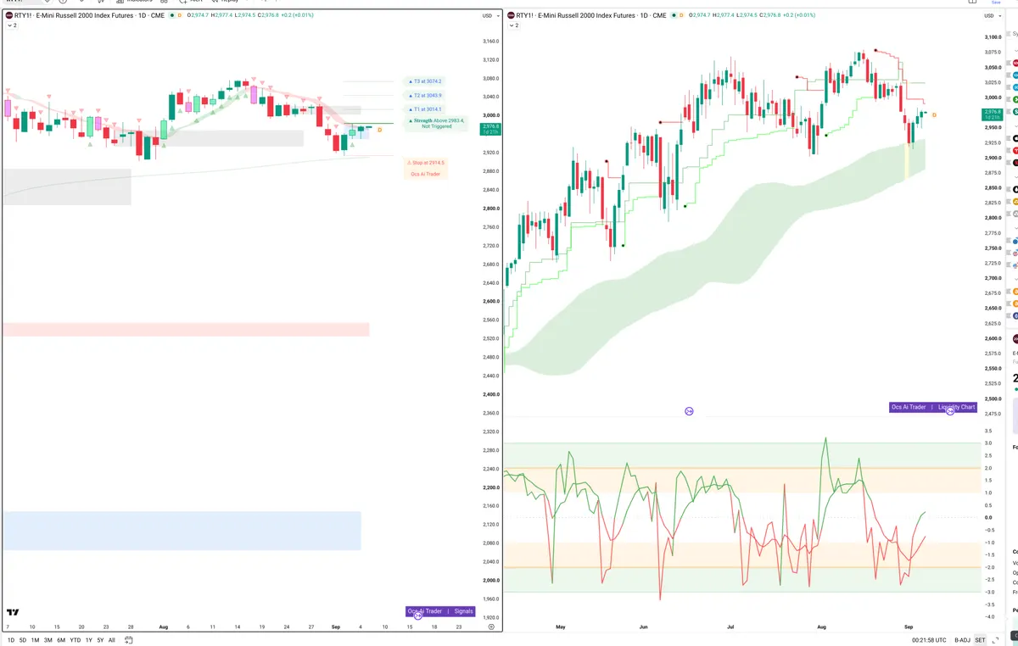
Task: Select 6M time range
Action: [61, 640]
